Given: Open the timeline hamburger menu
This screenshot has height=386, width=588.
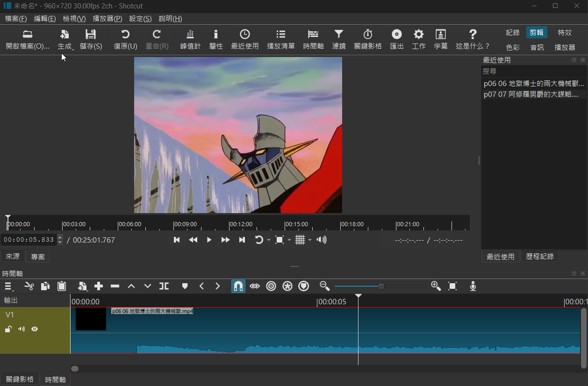Looking at the screenshot, I should pos(8,286).
